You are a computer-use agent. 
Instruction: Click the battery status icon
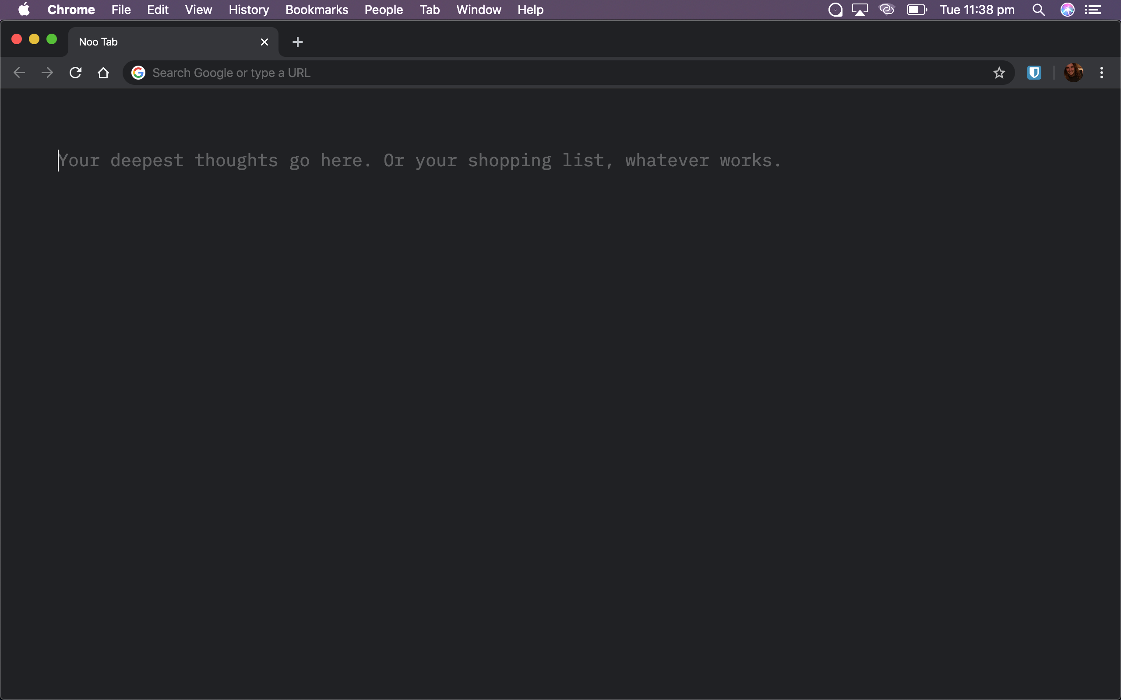point(916,10)
